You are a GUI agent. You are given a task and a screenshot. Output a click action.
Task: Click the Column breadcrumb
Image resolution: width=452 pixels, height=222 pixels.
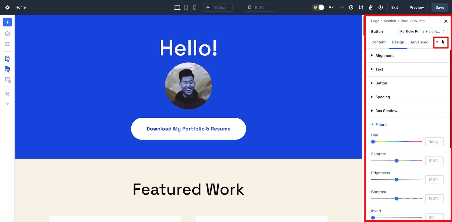point(418,21)
